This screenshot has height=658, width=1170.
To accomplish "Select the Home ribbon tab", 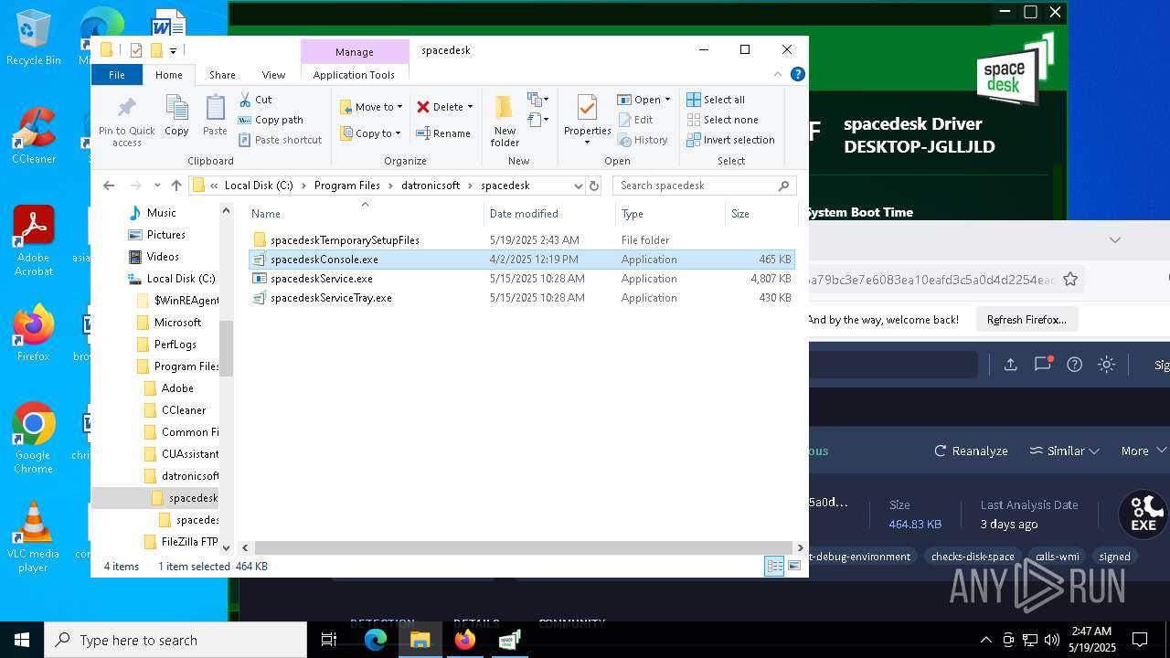I will pyautogui.click(x=168, y=75).
